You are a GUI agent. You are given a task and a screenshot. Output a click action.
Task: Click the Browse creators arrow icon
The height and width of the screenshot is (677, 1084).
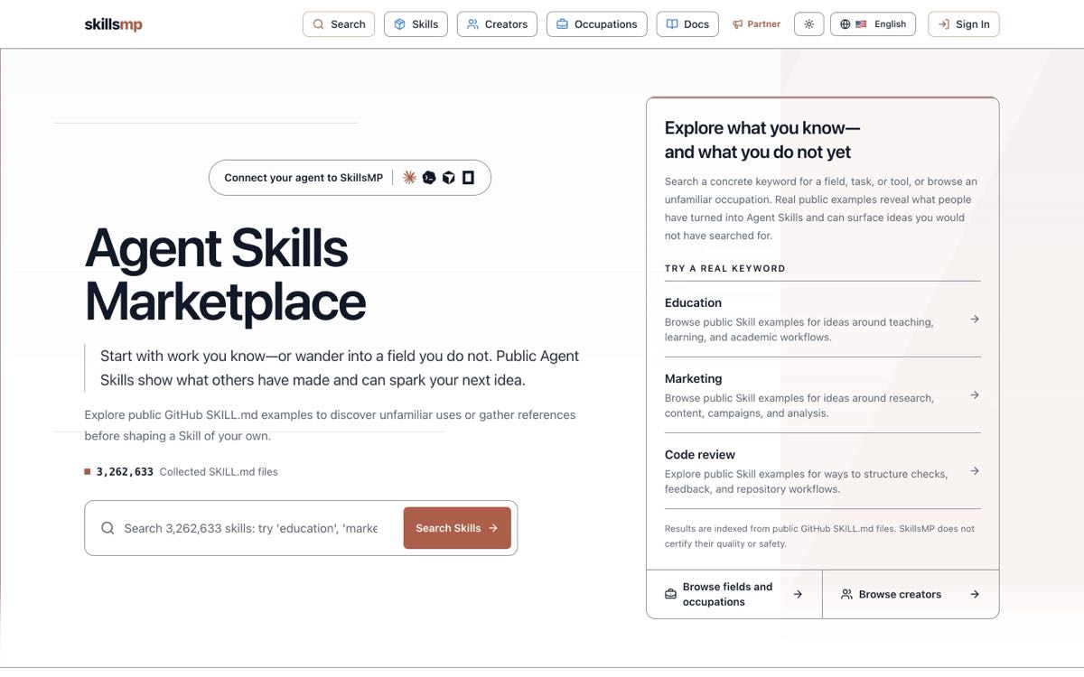pyautogui.click(x=975, y=594)
